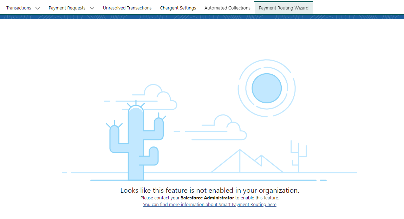Switch to Unresolved Transactions tab
The width and height of the screenshot is (404, 219).
pos(127,8)
